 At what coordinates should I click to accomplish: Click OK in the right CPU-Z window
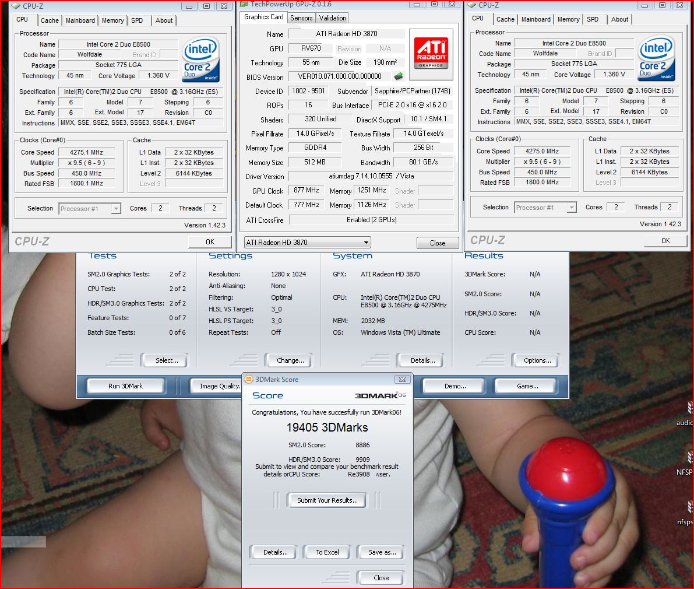coord(665,240)
